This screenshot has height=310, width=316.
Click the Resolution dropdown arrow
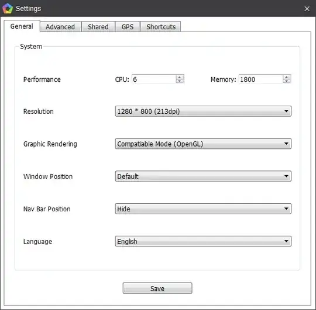pyautogui.click(x=286, y=111)
